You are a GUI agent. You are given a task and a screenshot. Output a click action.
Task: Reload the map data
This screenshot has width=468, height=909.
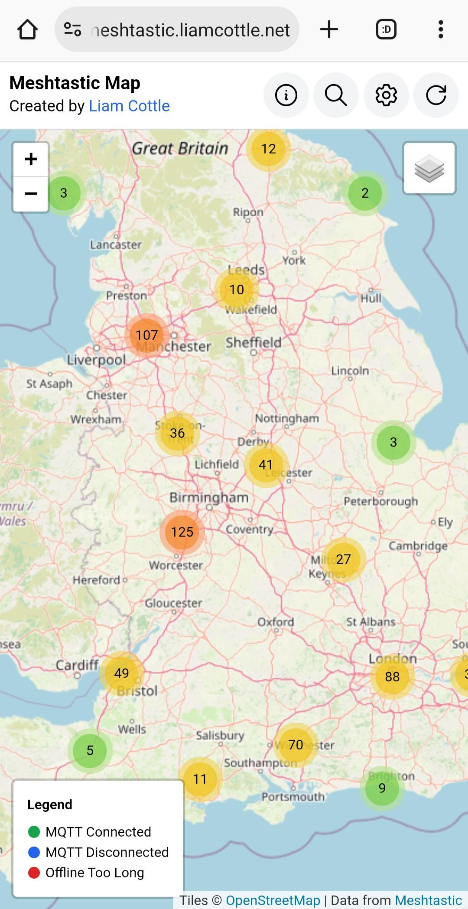coord(436,95)
